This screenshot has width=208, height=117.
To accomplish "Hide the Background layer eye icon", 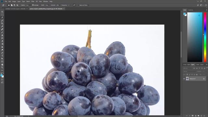I will [184, 79].
